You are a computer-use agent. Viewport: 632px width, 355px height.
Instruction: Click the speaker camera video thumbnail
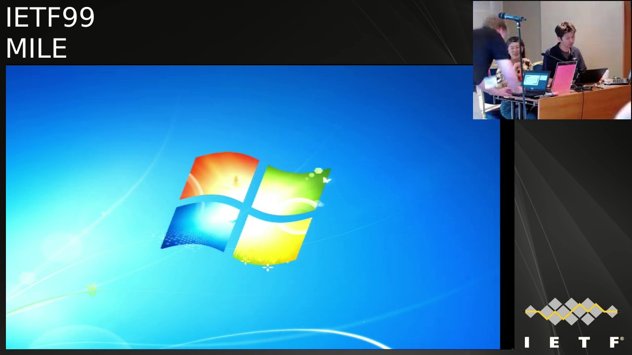[552, 60]
